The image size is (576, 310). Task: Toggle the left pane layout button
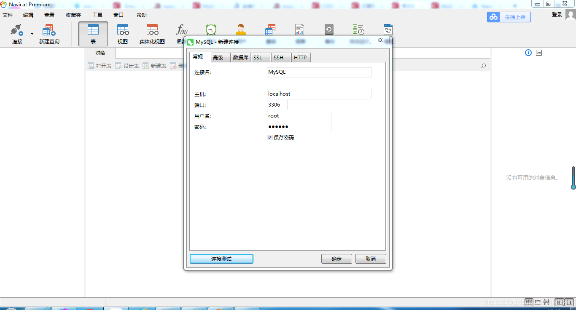point(559,302)
